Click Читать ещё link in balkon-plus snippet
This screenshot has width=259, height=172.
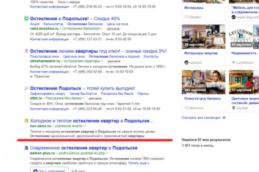[x=138, y=163]
